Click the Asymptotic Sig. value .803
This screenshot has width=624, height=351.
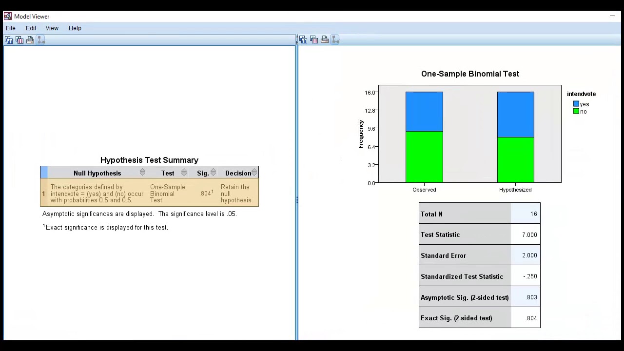[531, 297]
